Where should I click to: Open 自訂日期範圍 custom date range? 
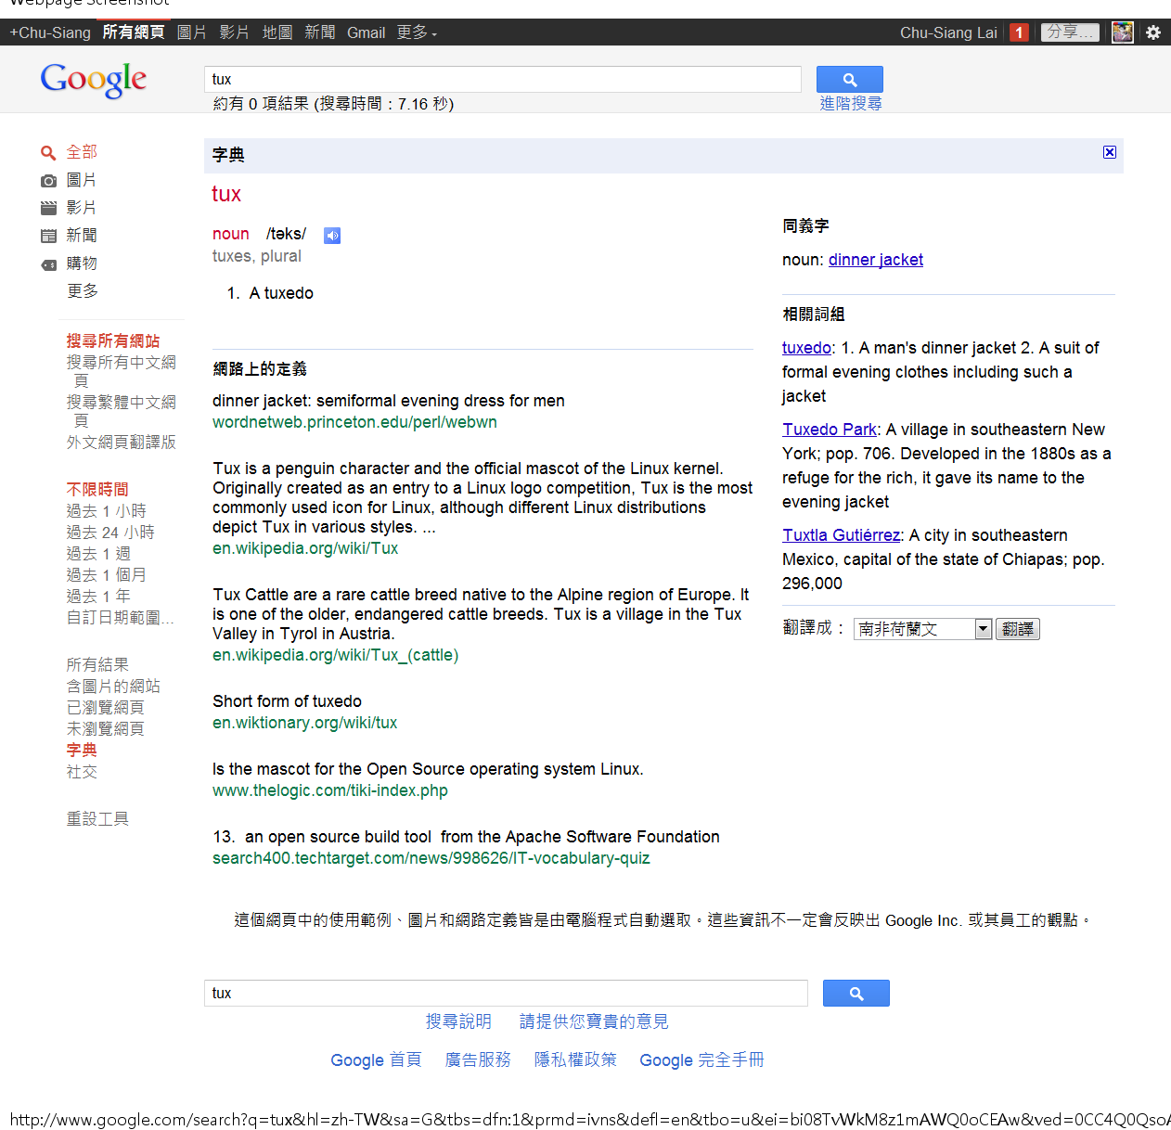click(x=120, y=617)
